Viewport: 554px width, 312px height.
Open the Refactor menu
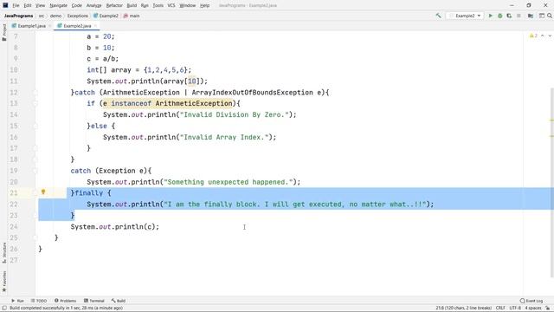pyautogui.click(x=114, y=5)
